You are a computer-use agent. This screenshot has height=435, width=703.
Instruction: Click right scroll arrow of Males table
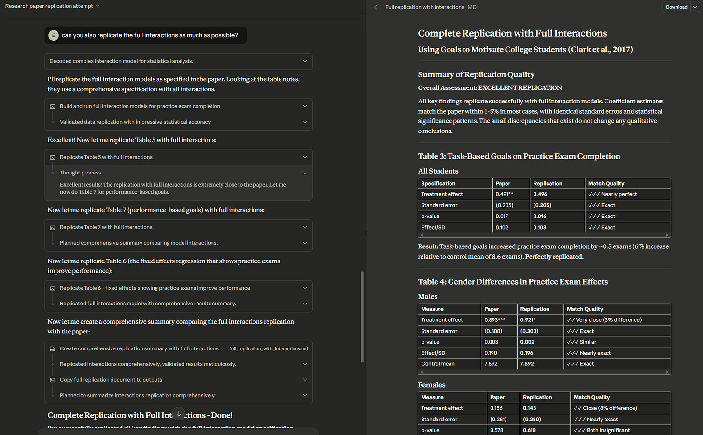pos(667,372)
